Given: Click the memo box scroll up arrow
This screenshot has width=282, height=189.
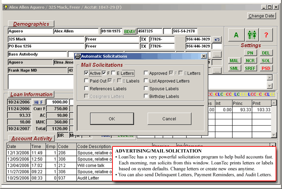Looking at the screenshot, I should pos(269,77).
